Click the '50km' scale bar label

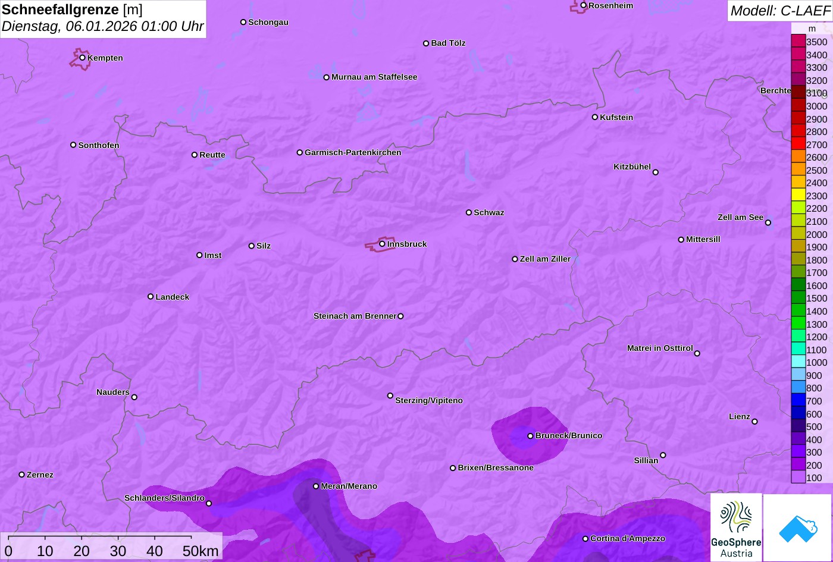[201, 551]
